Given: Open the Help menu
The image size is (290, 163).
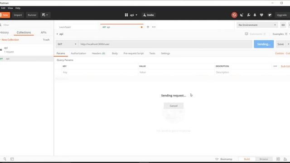Looking at the screenshot, I should click(x=18, y=8).
